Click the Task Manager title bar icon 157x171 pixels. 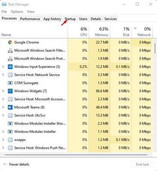(x=4, y=4)
